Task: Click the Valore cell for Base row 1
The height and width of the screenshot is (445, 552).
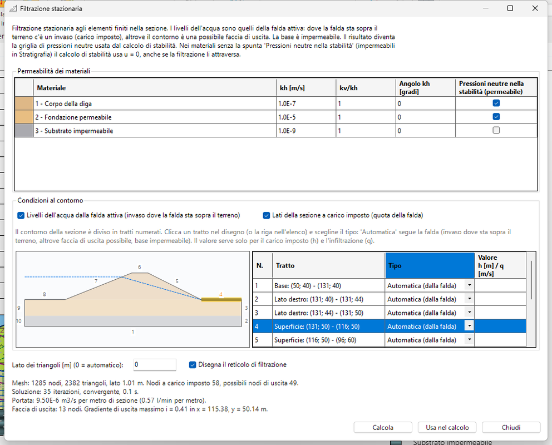Action: click(x=500, y=286)
